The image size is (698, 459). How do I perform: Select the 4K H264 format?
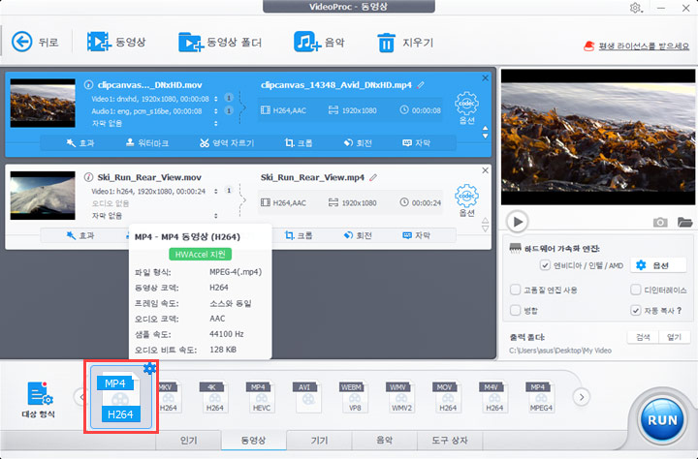pyautogui.click(x=214, y=397)
